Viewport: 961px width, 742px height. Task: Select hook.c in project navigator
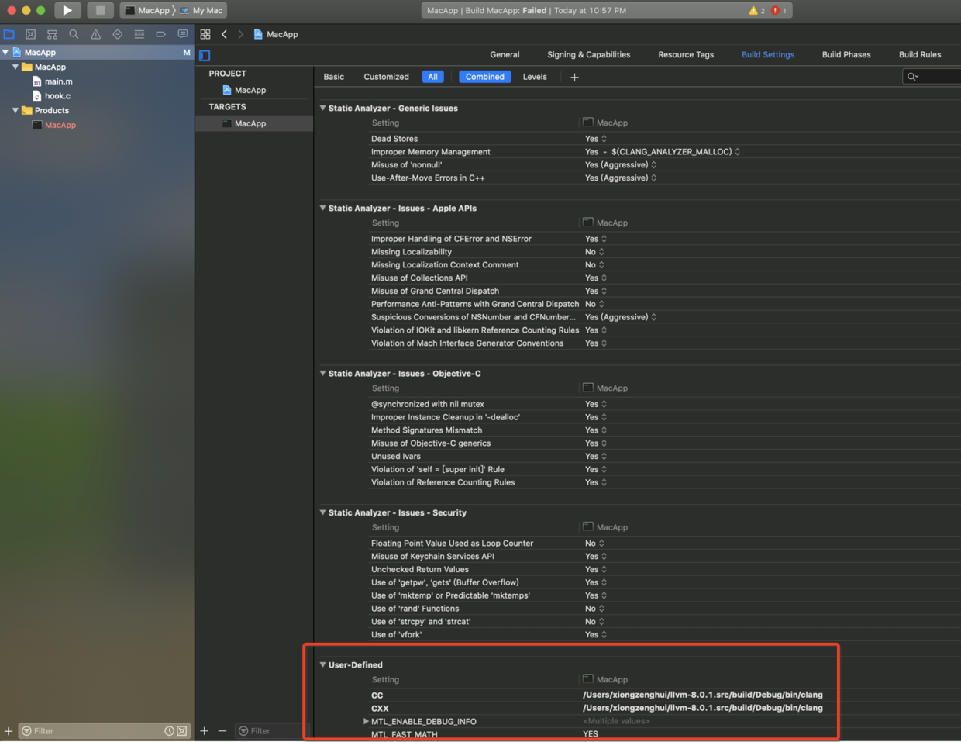click(57, 96)
